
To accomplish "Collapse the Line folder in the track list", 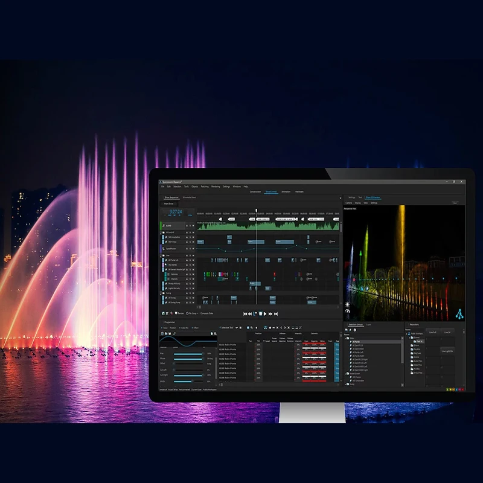I will pyautogui.click(x=161, y=257).
